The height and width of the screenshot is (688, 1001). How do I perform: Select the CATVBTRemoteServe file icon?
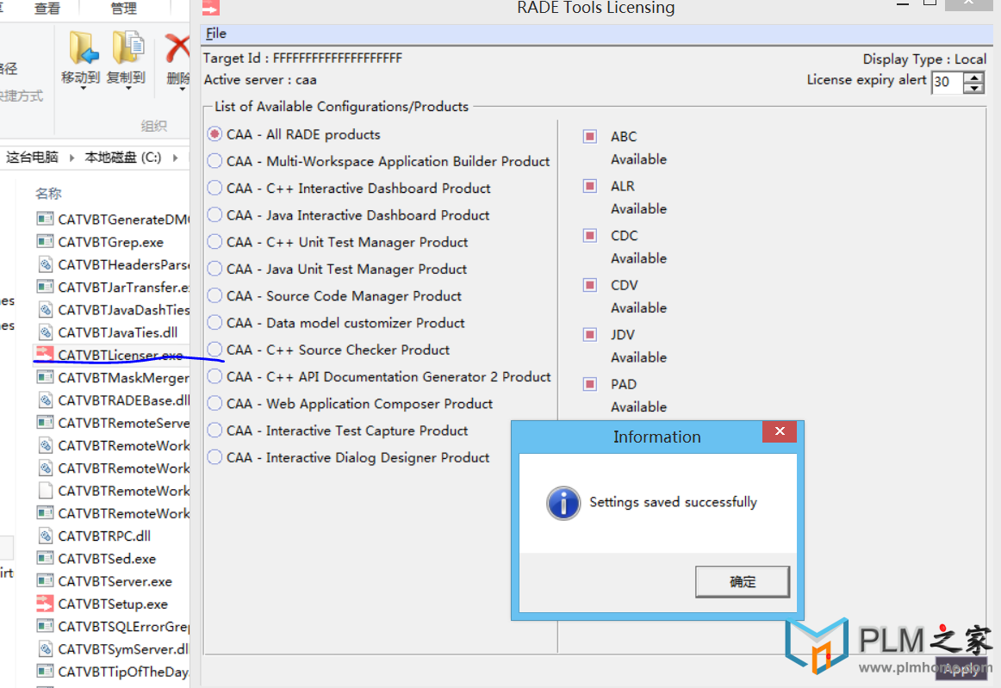coord(45,423)
